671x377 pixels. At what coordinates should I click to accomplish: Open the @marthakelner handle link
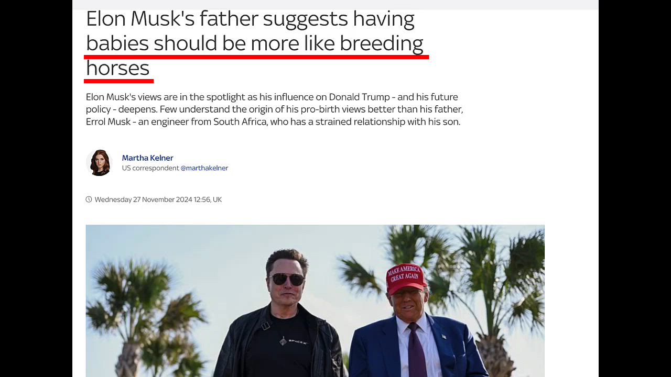[204, 168]
